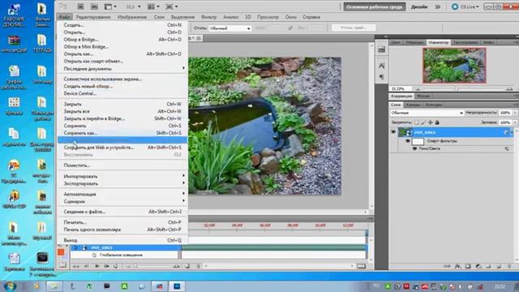Open the Редактирование menu
519x292 pixels.
click(x=93, y=17)
